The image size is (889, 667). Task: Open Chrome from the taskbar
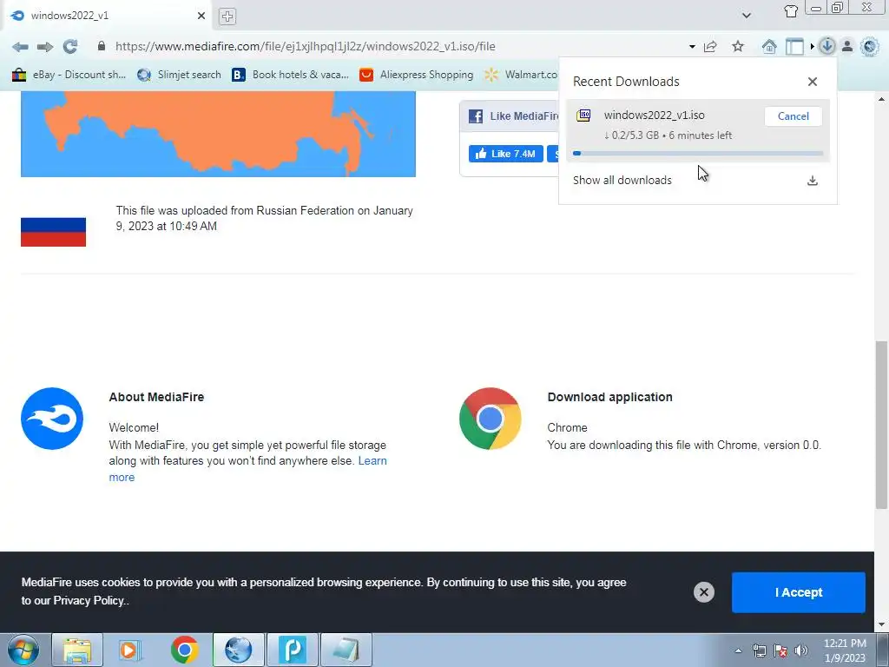[x=184, y=650]
